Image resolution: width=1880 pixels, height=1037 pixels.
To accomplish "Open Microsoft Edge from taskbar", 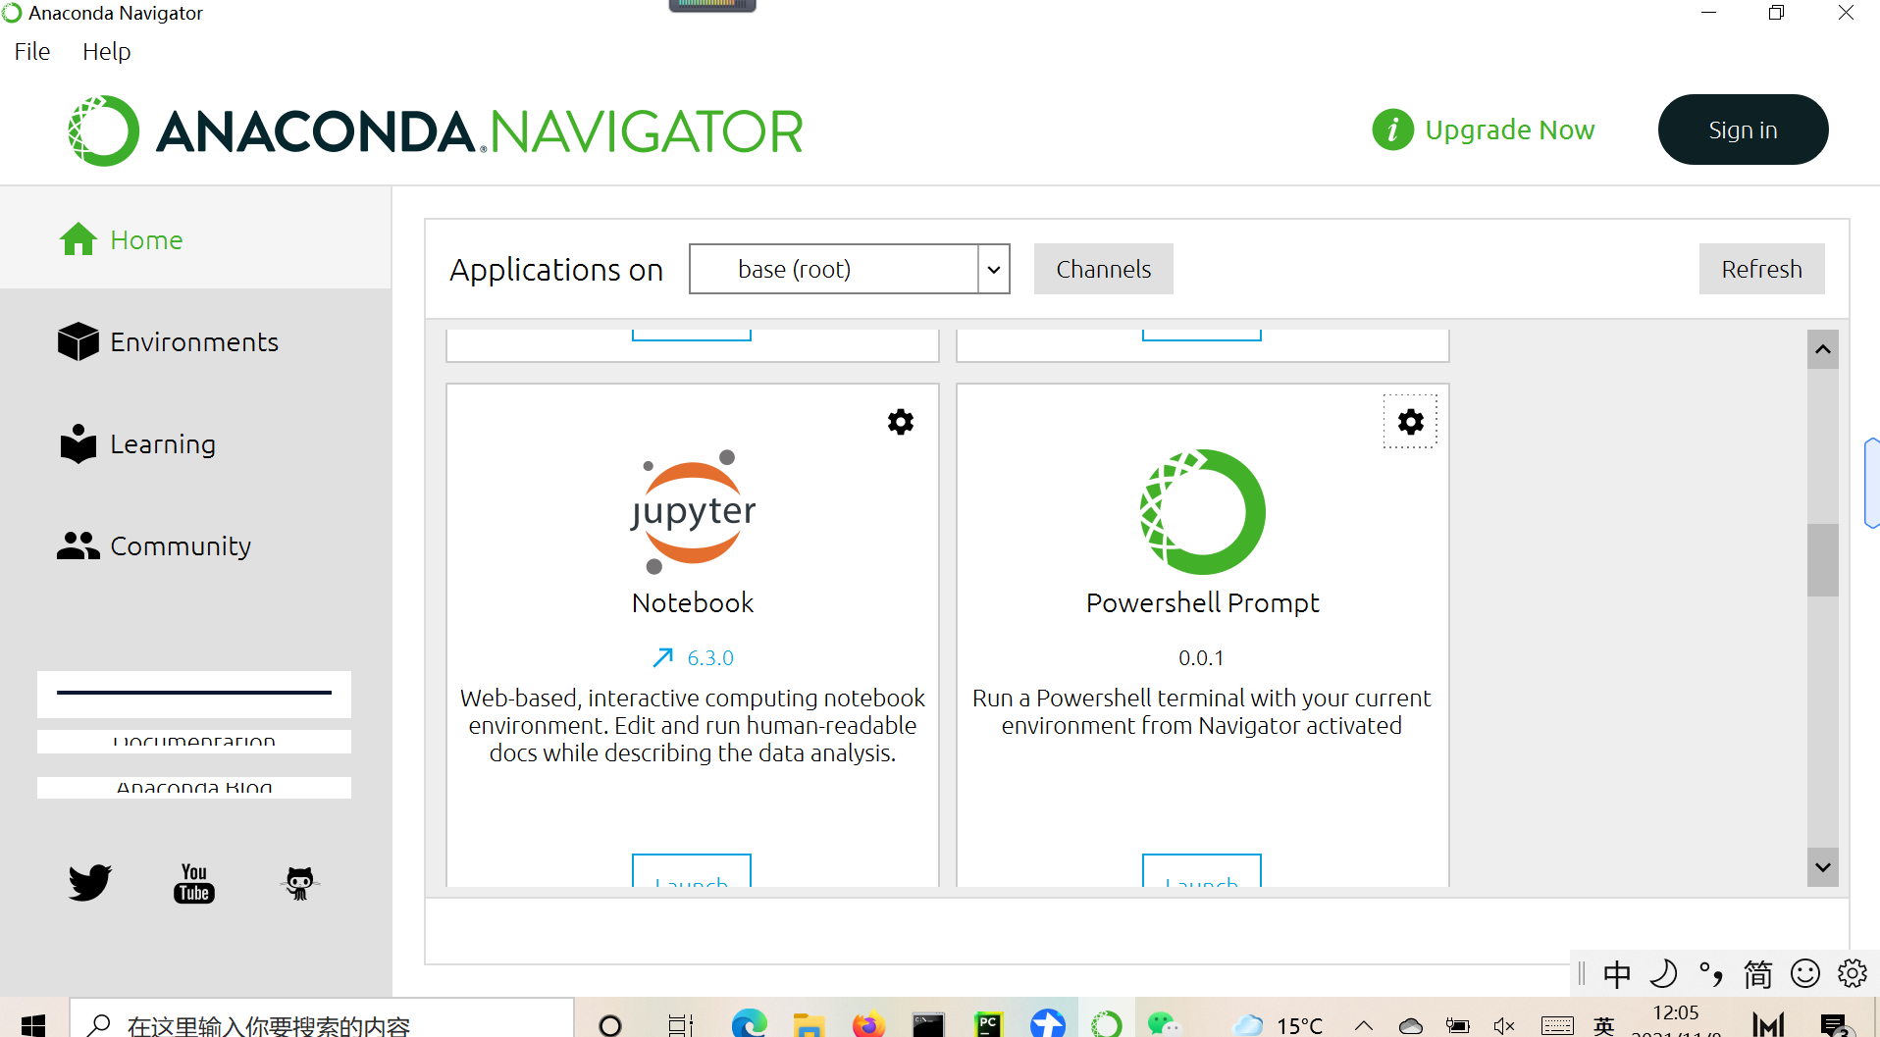I will pyautogui.click(x=750, y=1024).
